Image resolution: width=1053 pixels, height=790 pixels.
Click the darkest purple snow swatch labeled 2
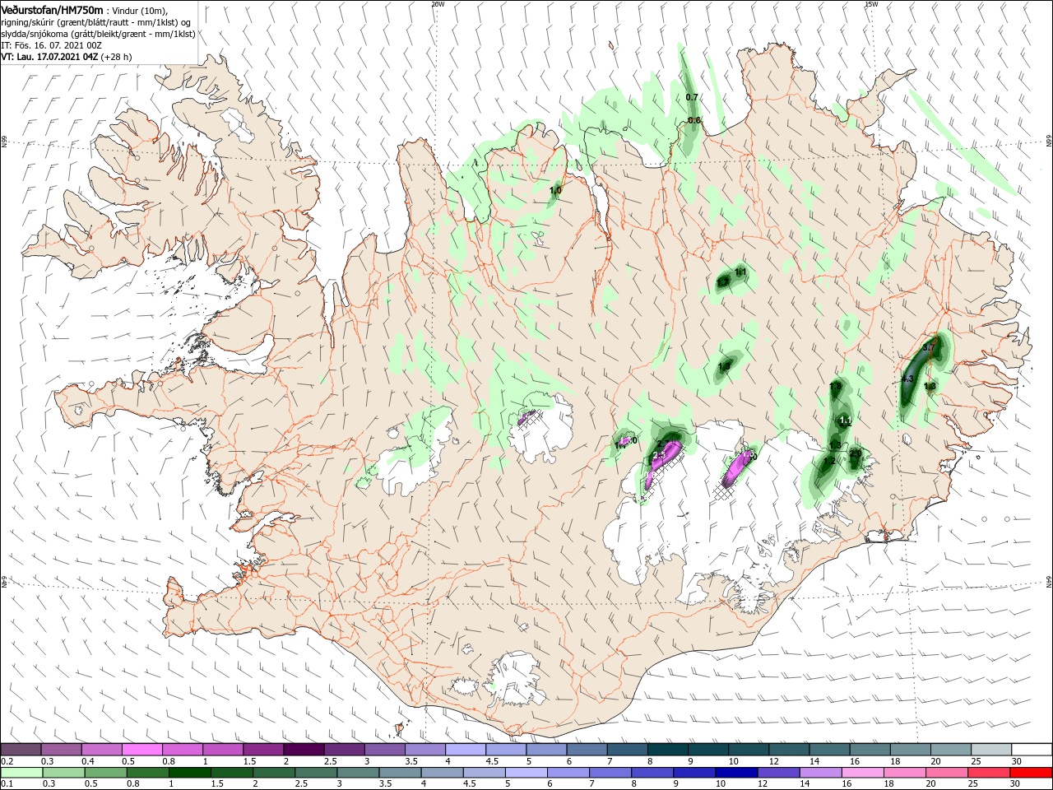[304, 750]
